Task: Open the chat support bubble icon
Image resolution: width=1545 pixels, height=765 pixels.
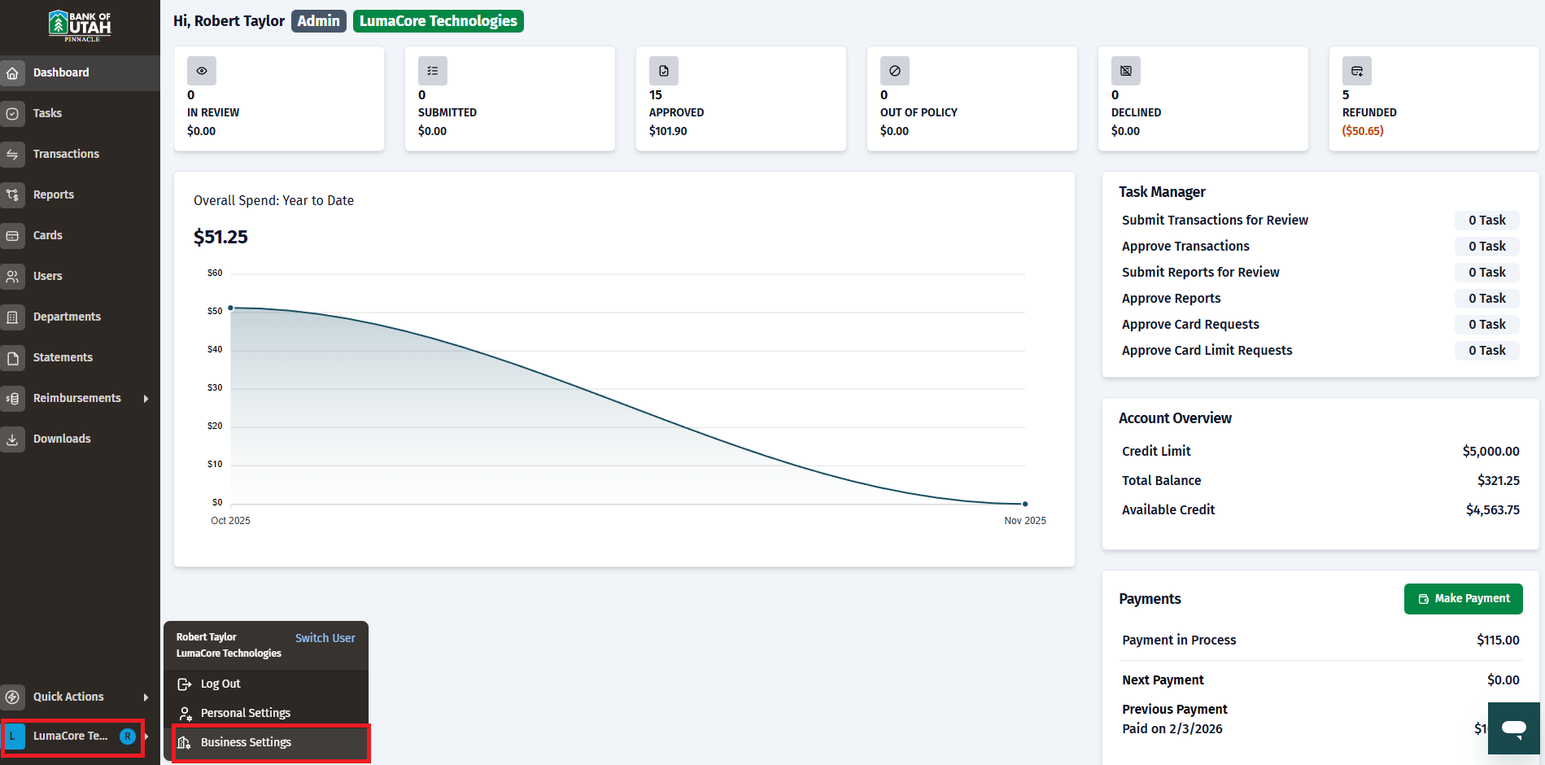Action: point(1514,728)
